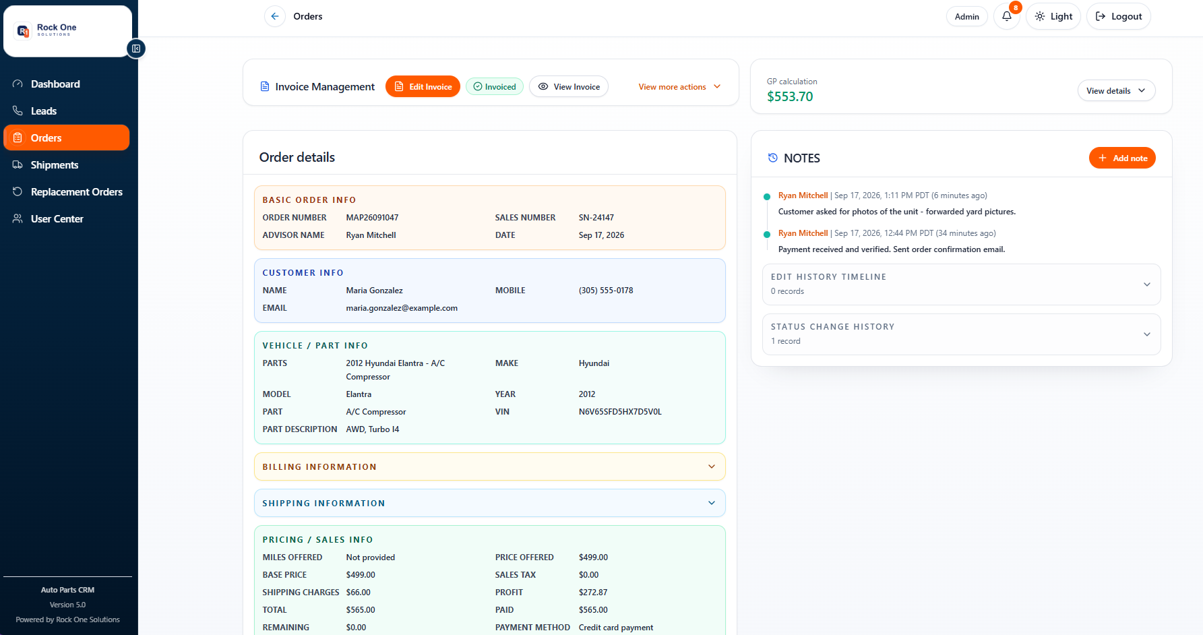Add a new note

click(x=1122, y=158)
